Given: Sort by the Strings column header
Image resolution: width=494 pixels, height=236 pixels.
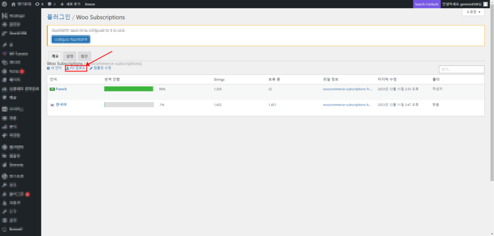Looking at the screenshot, I should 219,79.
